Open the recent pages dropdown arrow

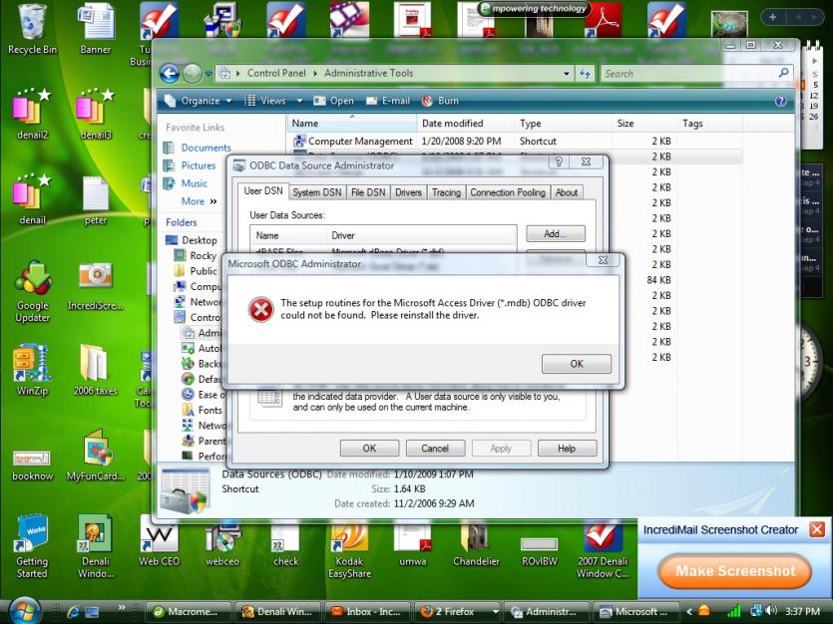coord(208,74)
